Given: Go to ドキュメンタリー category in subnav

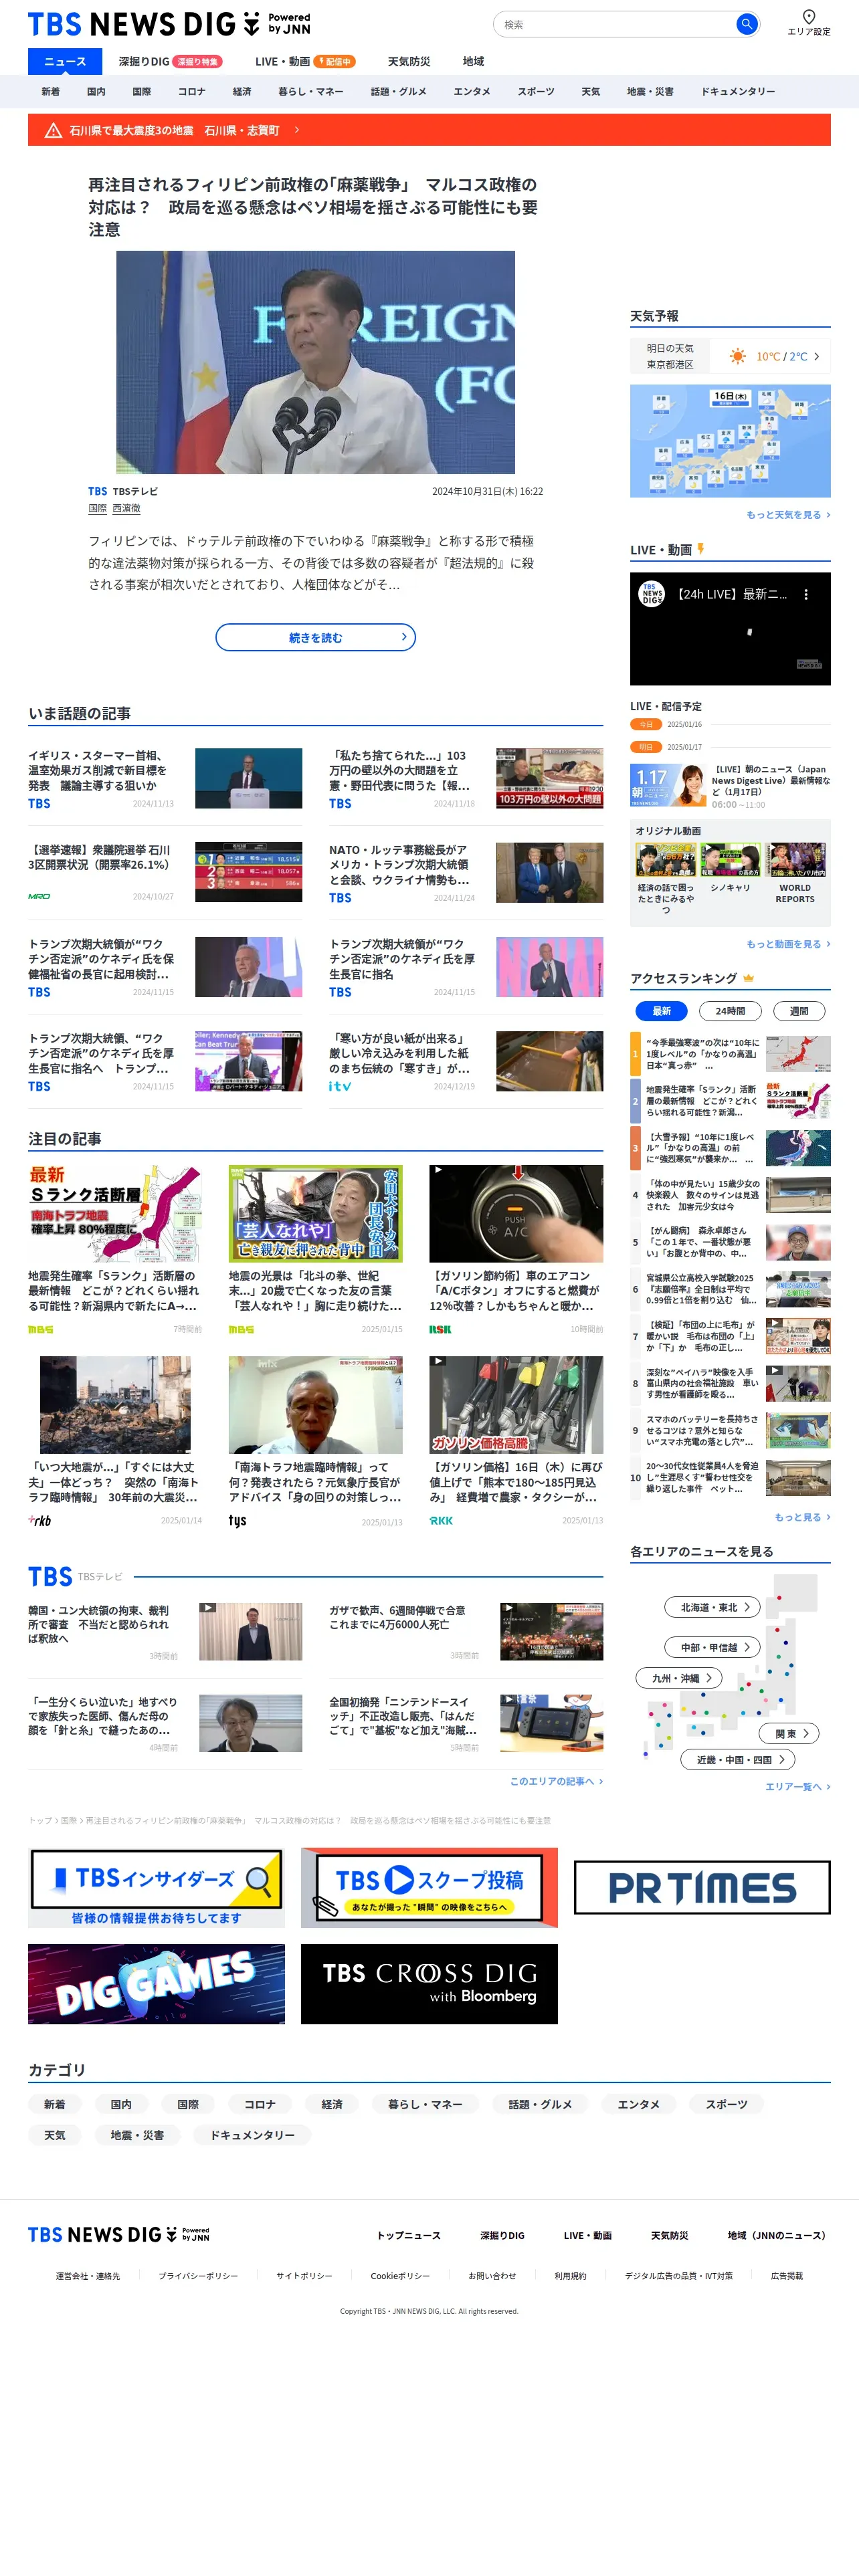Looking at the screenshot, I should click(738, 91).
